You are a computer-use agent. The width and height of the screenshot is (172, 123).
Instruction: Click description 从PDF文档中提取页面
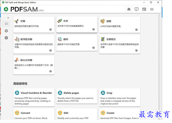pyautogui.click(x=111, y=26)
